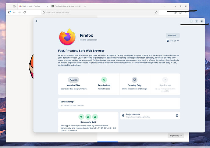Switch to Welcome to Firefox tab

[x=33, y=6]
